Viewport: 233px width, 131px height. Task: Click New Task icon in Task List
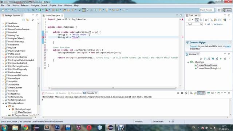(189, 20)
